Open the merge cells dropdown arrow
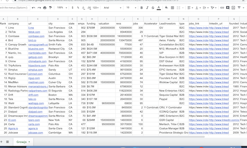The image size is (247, 148). click(183, 8)
